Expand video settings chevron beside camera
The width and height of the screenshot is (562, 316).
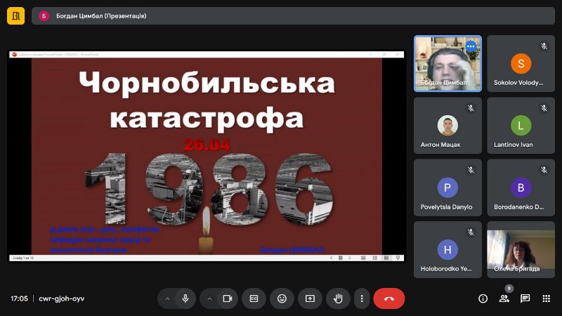[209, 298]
